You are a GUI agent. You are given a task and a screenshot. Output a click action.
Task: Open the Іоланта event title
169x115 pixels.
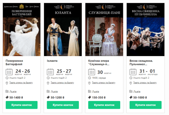point(52,61)
